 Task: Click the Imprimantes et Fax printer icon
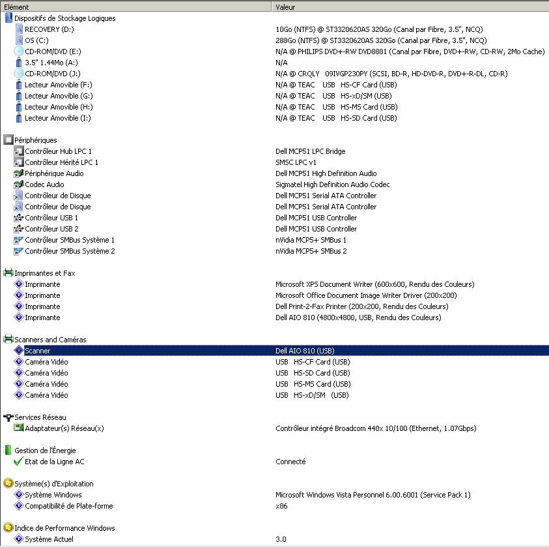8,273
